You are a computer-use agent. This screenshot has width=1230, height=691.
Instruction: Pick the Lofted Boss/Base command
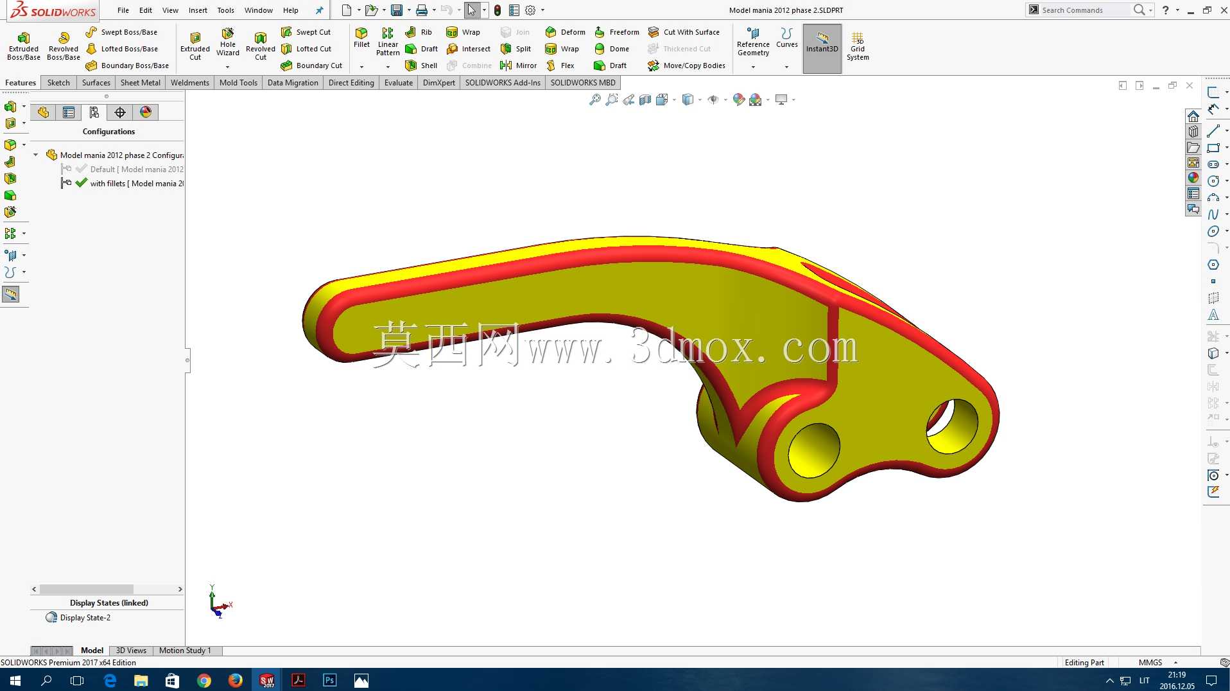pos(122,49)
